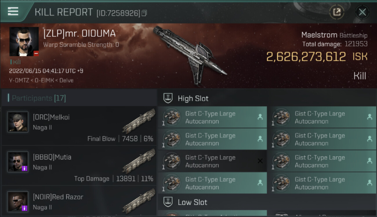Image resolution: width=377 pixels, height=217 pixels.
Task: Click Melkoi's Naga II ship icon
Action: coord(139,121)
